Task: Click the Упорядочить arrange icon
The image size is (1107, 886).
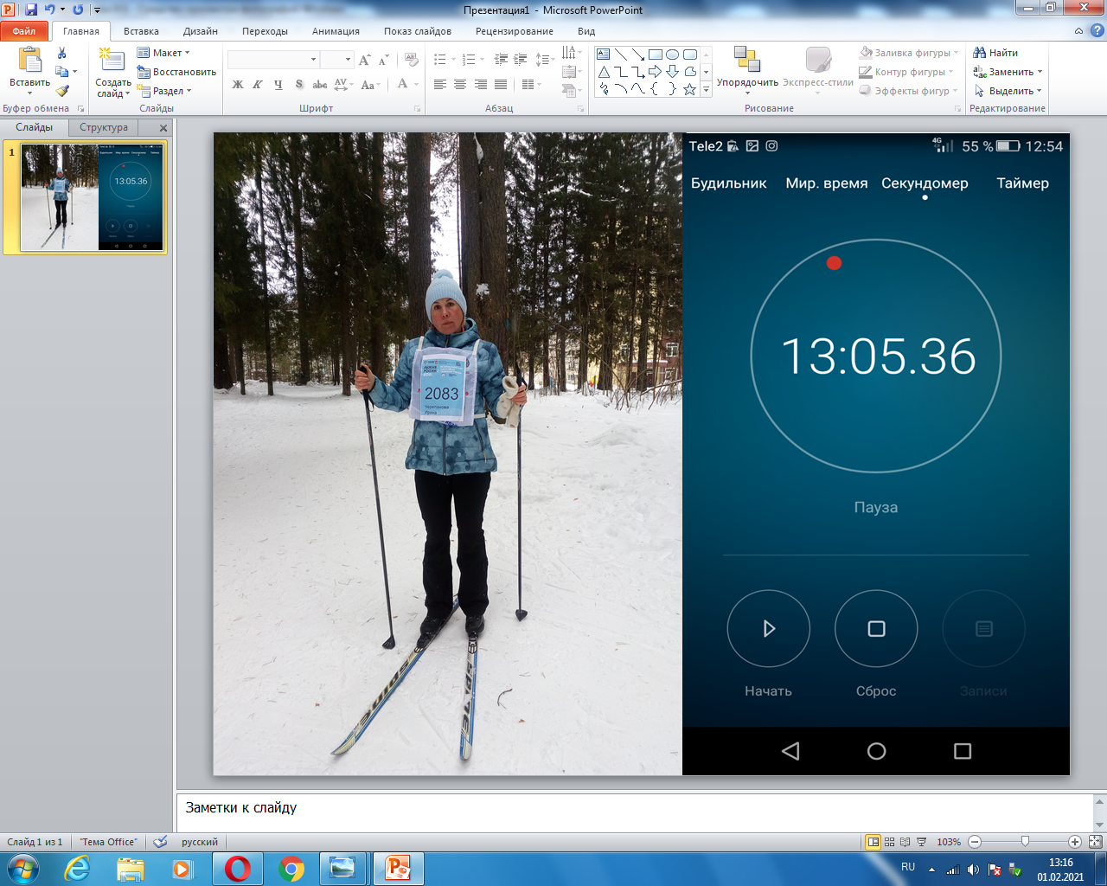Action: (746, 61)
